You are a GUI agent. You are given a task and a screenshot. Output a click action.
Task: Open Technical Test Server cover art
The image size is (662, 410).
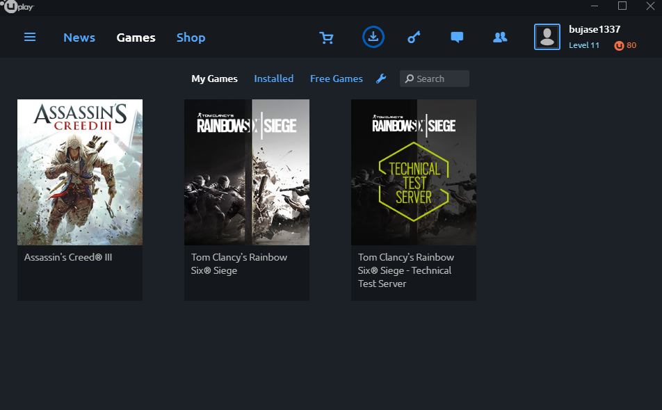click(x=414, y=172)
